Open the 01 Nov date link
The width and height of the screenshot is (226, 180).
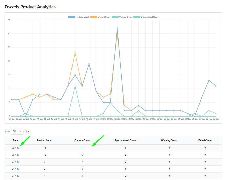[15, 176]
